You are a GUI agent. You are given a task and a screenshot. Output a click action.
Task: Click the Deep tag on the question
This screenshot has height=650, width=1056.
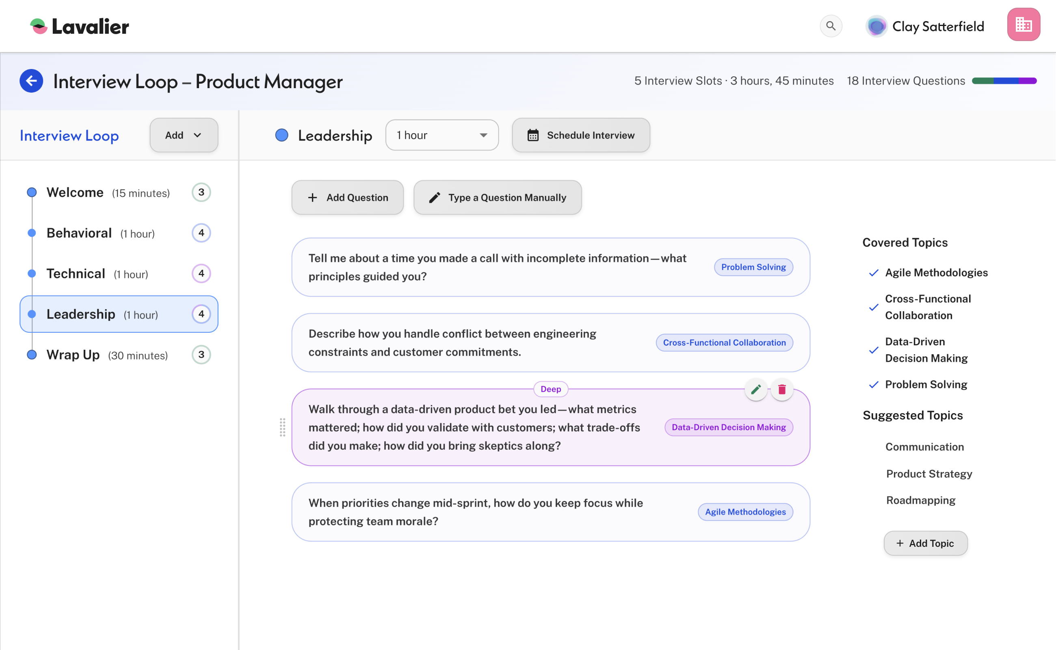551,389
